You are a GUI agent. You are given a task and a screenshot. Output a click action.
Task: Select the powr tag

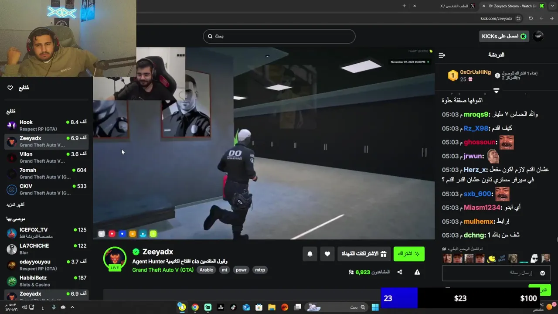(241, 270)
